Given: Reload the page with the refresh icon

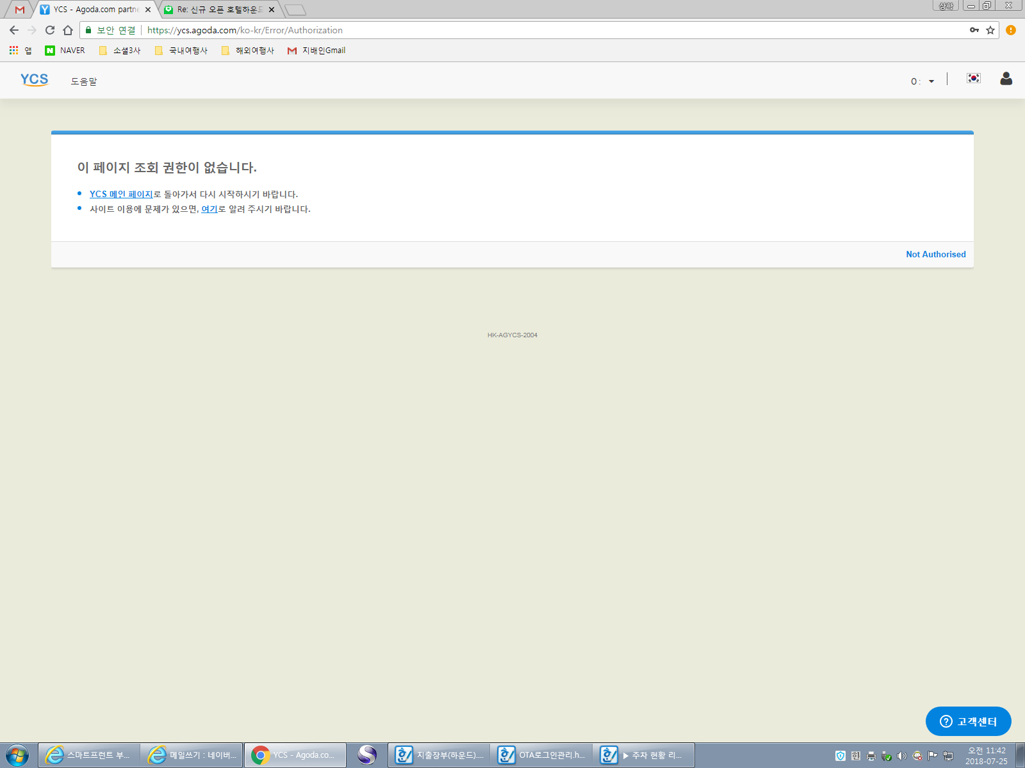Looking at the screenshot, I should (50, 30).
